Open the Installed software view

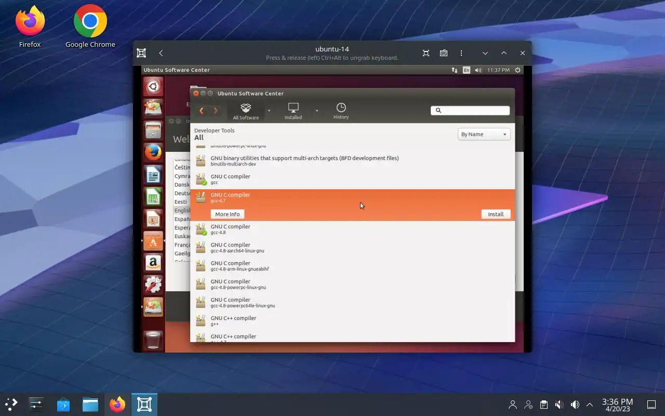tap(293, 111)
